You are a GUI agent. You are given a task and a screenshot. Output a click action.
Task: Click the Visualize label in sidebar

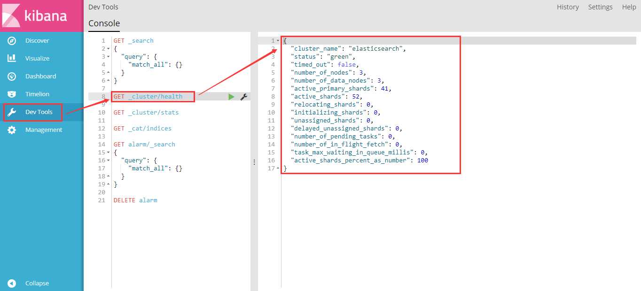click(x=37, y=59)
